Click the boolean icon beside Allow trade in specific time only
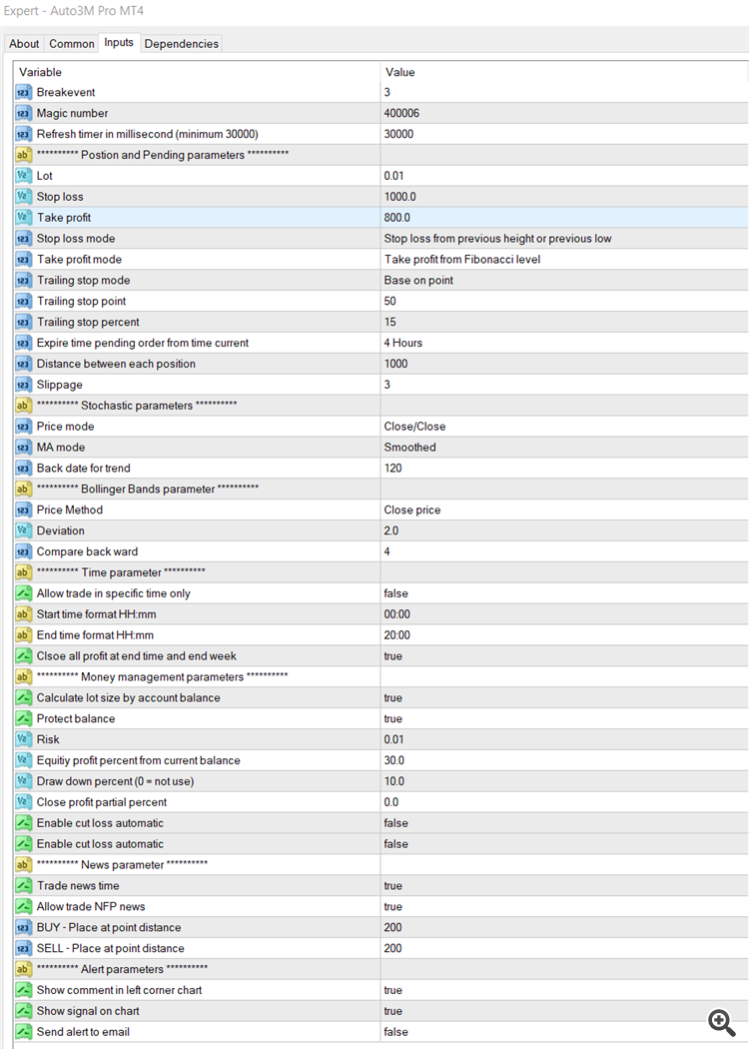The height and width of the screenshot is (1049, 749). click(23, 593)
